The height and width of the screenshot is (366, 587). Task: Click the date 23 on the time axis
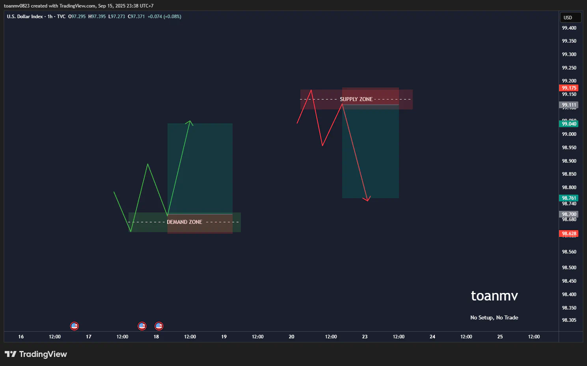(x=365, y=337)
